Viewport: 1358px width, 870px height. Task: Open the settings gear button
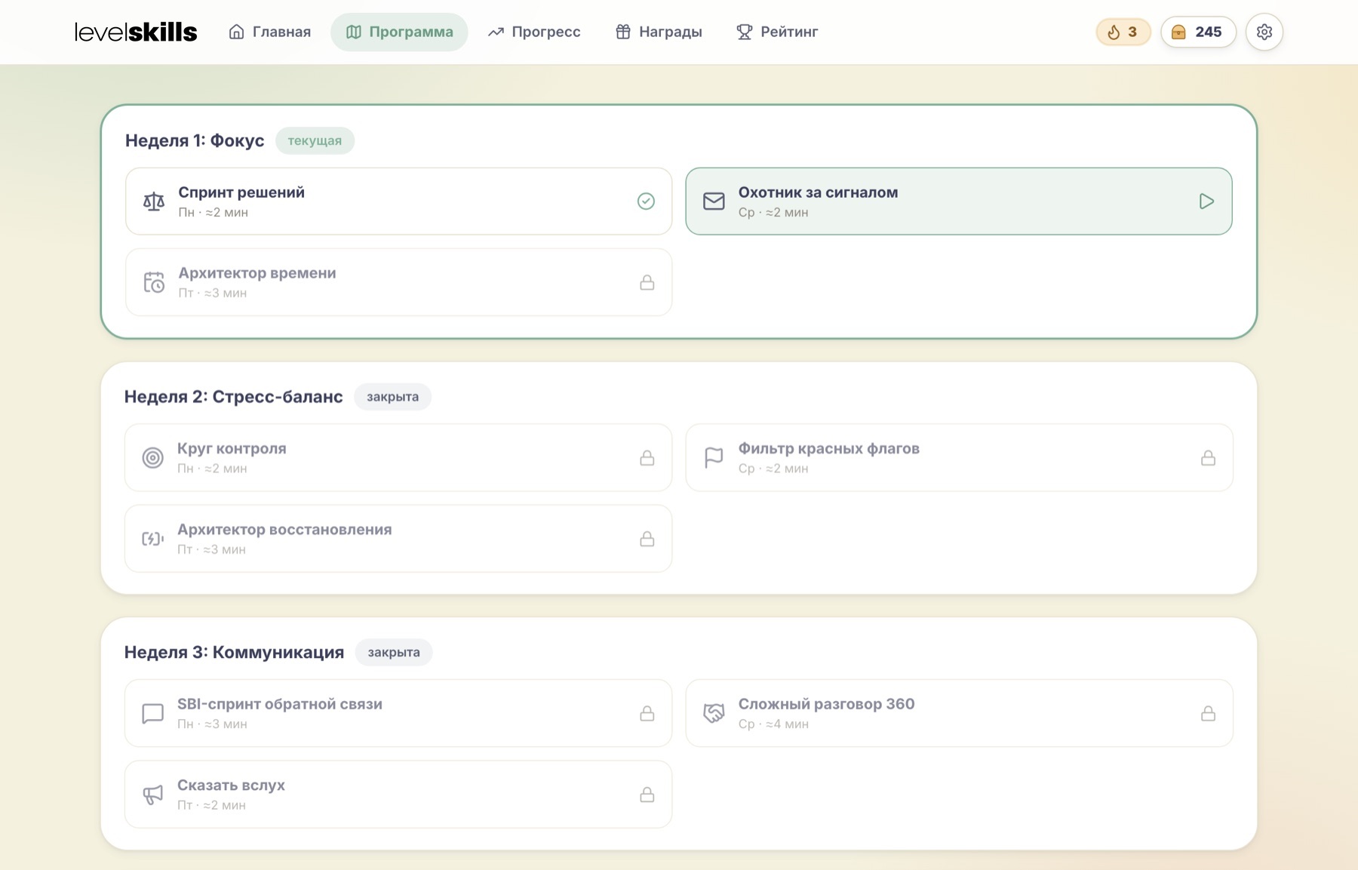pos(1264,32)
